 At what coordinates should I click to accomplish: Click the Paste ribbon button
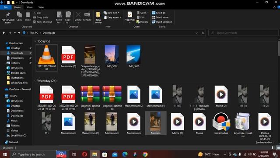click(x=28, y=17)
